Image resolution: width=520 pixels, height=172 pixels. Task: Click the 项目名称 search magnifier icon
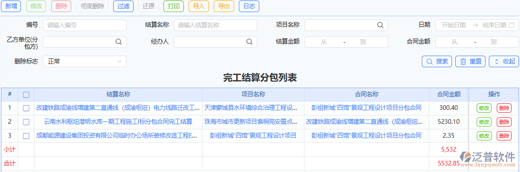380,25
